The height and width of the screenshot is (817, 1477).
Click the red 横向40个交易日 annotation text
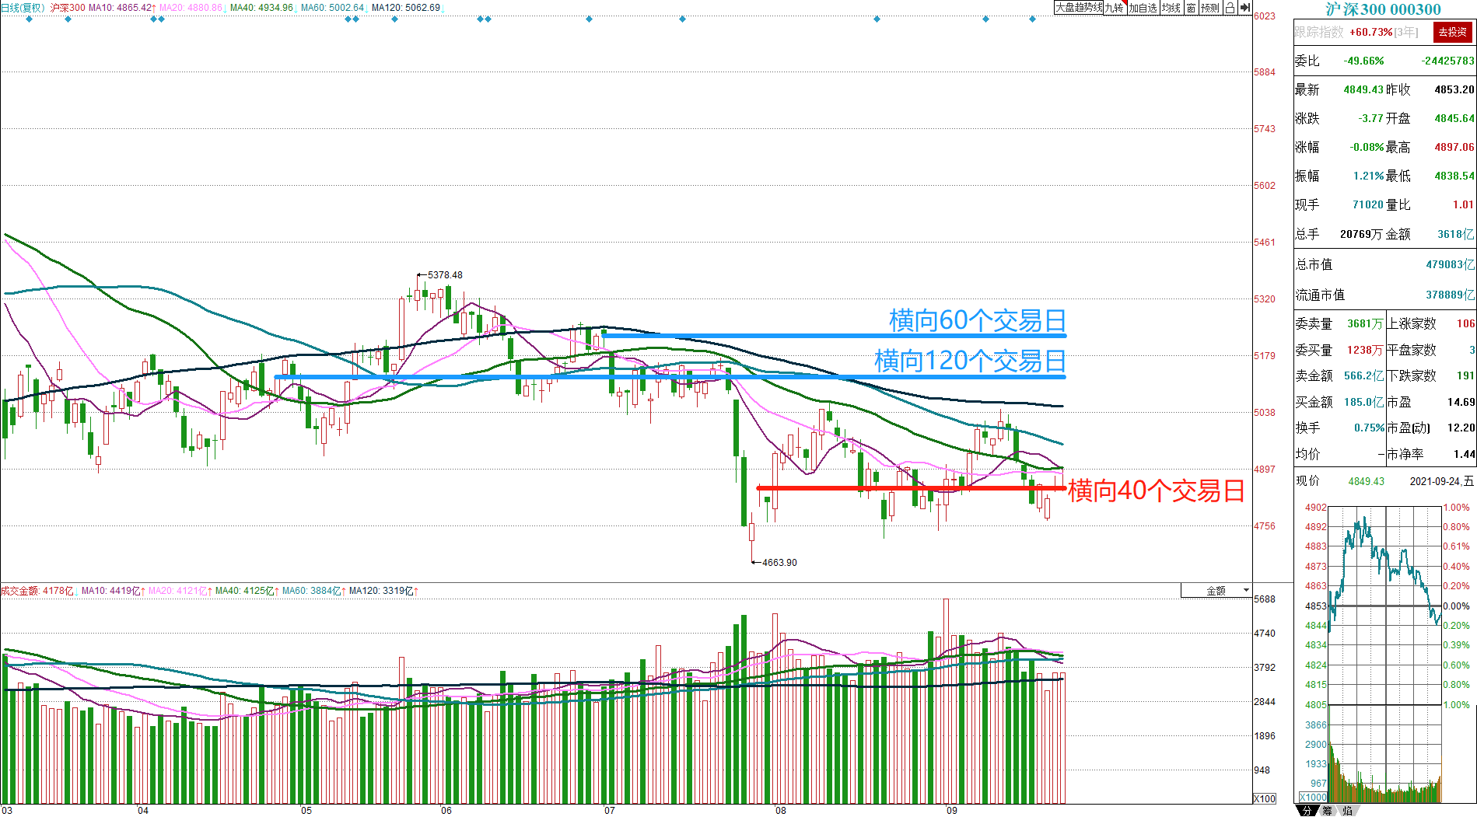1157,491
